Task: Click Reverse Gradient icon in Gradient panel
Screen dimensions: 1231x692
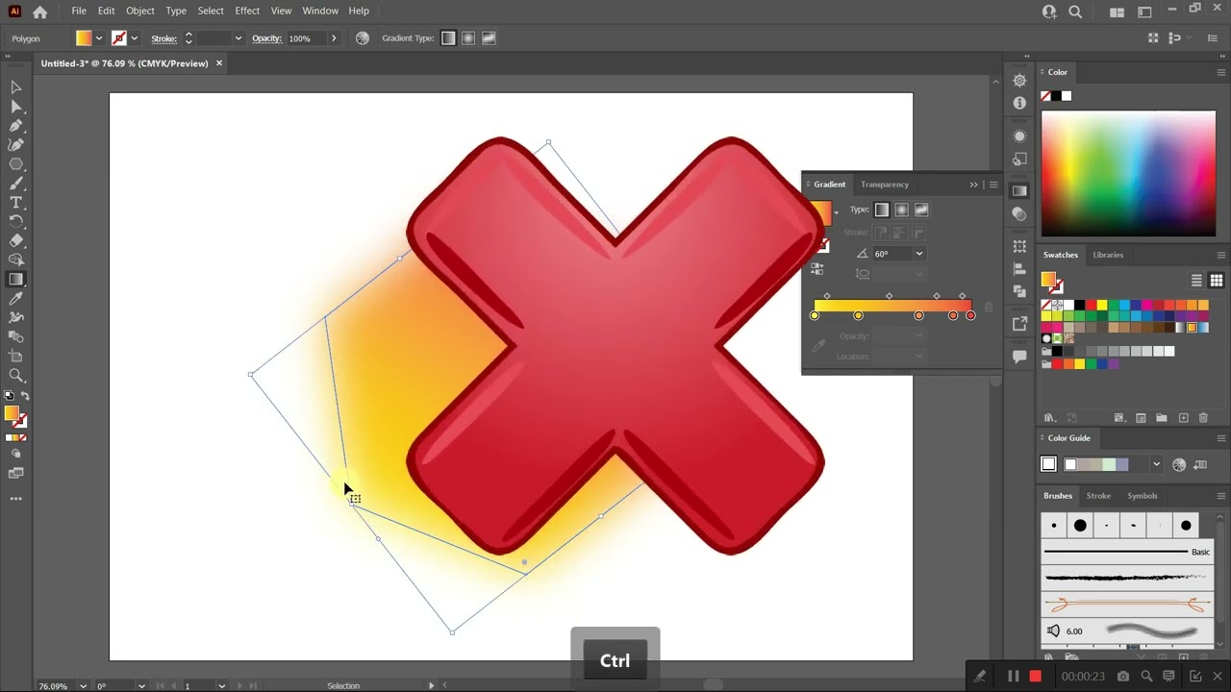Action: (x=817, y=270)
